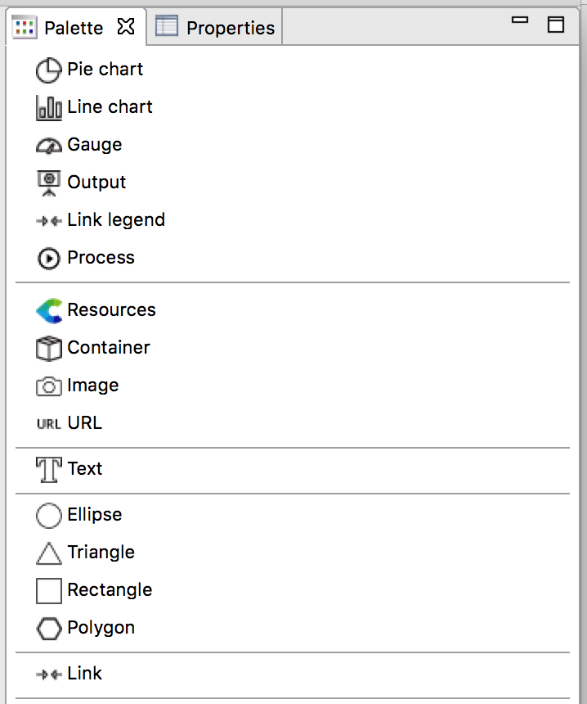Image resolution: width=587 pixels, height=704 pixels.
Task: Select the Process play icon
Action: point(49,259)
